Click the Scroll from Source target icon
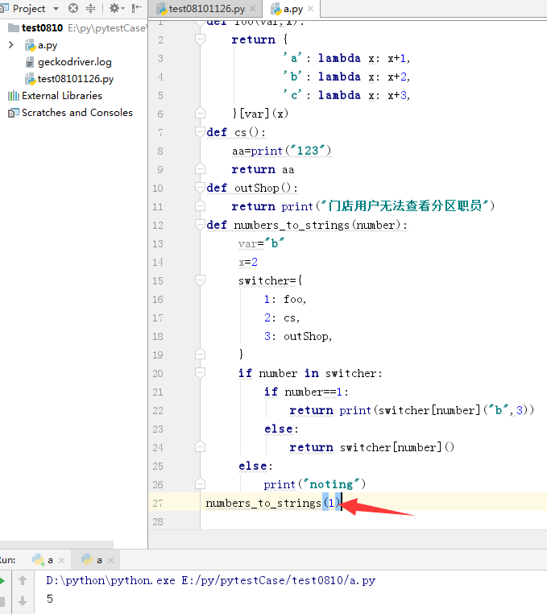 pyautogui.click(x=73, y=8)
